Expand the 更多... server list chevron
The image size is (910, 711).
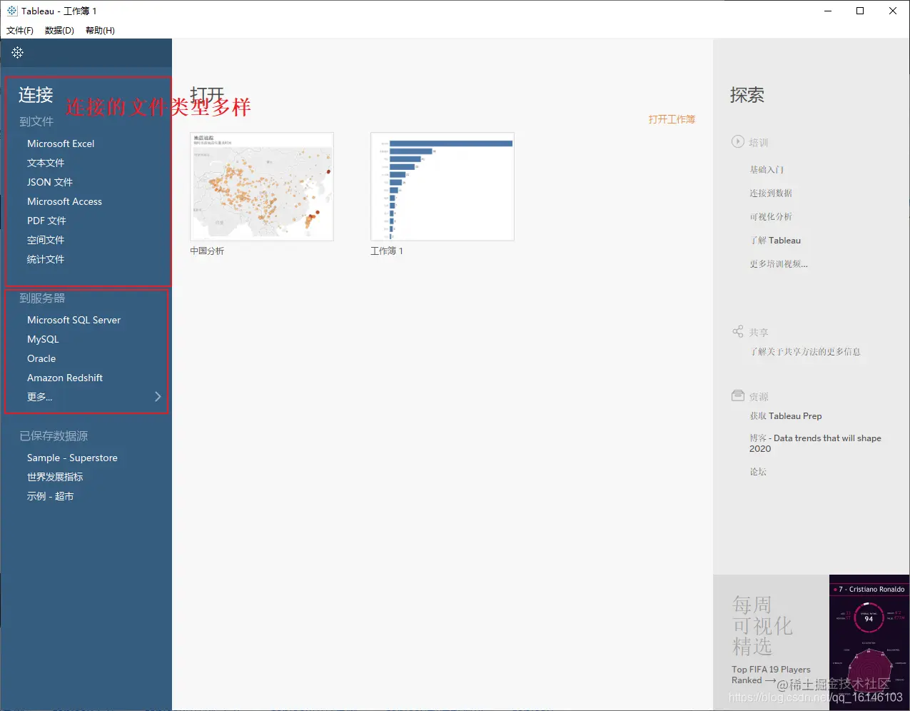pyautogui.click(x=158, y=396)
